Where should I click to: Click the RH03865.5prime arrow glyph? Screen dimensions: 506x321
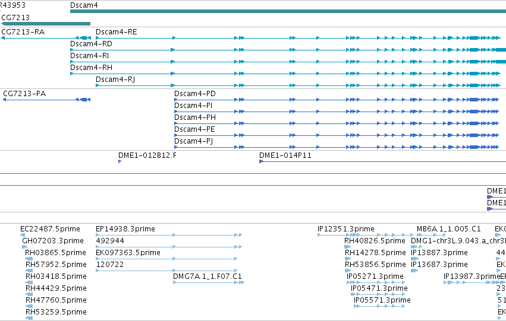(x=29, y=259)
